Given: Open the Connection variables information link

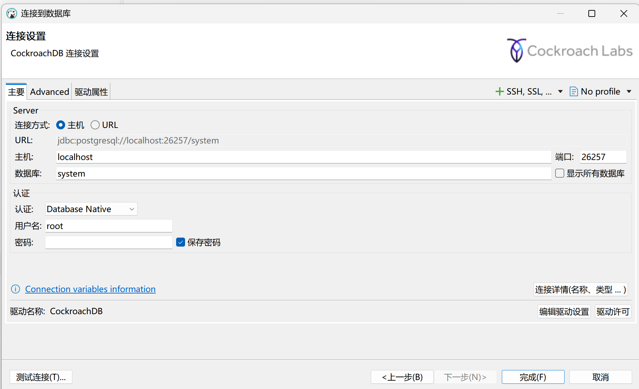Looking at the screenshot, I should (90, 289).
